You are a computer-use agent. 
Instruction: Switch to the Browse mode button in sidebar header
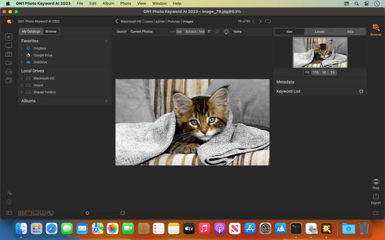51,31
